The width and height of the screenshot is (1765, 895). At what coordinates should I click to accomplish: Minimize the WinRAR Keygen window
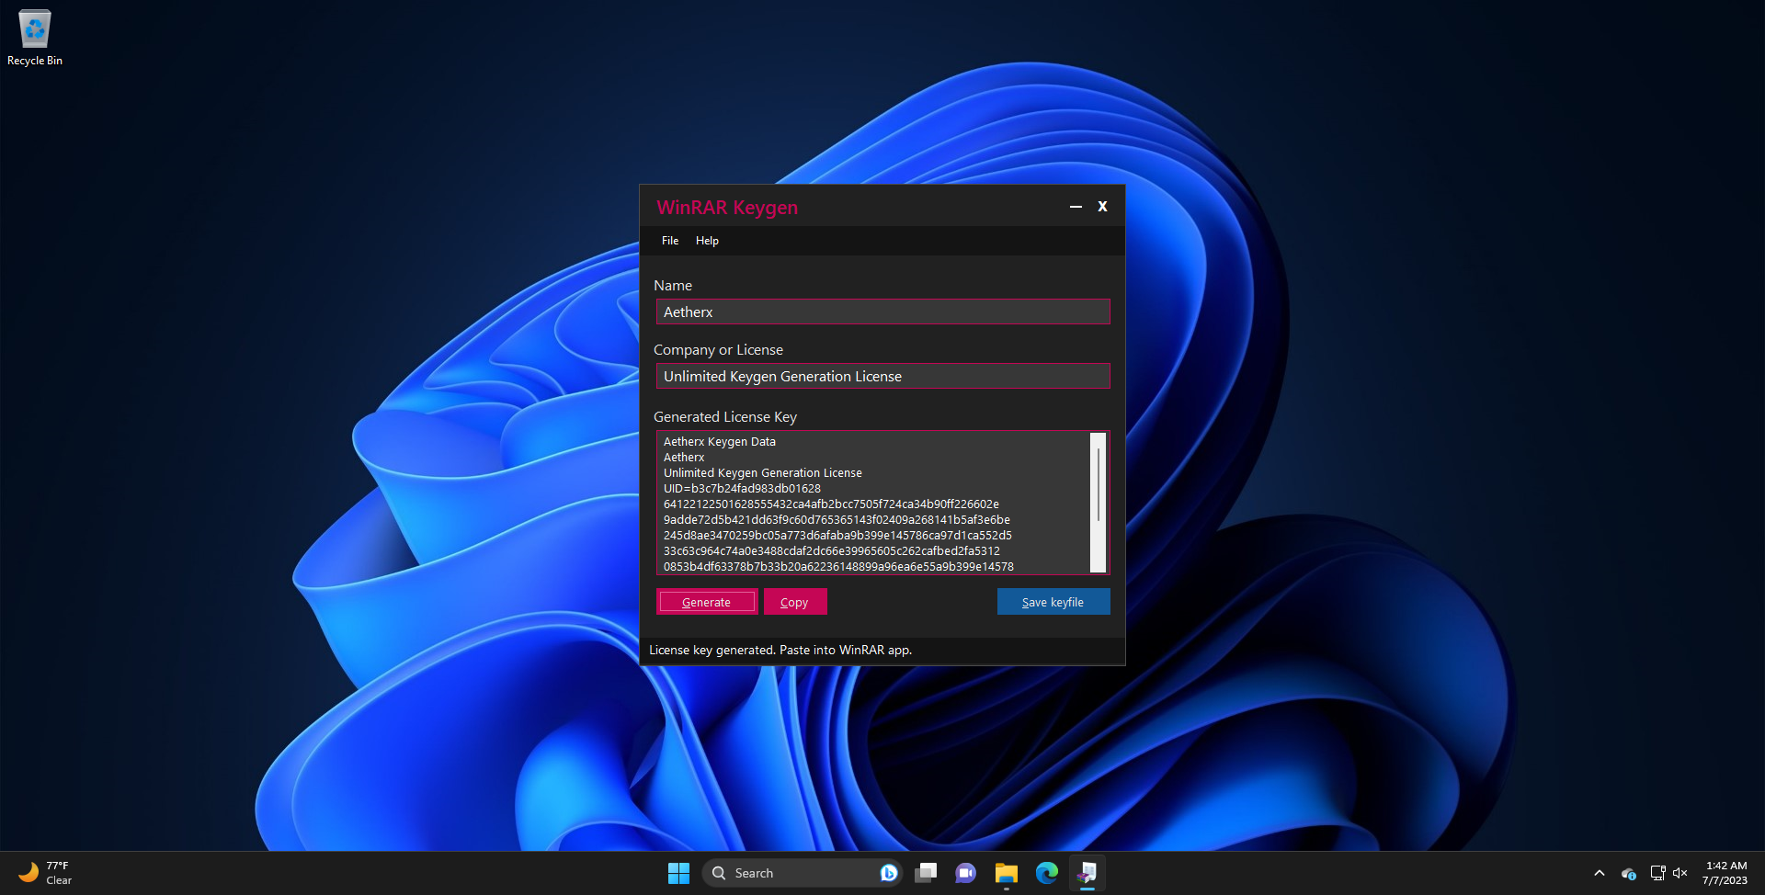(x=1076, y=207)
